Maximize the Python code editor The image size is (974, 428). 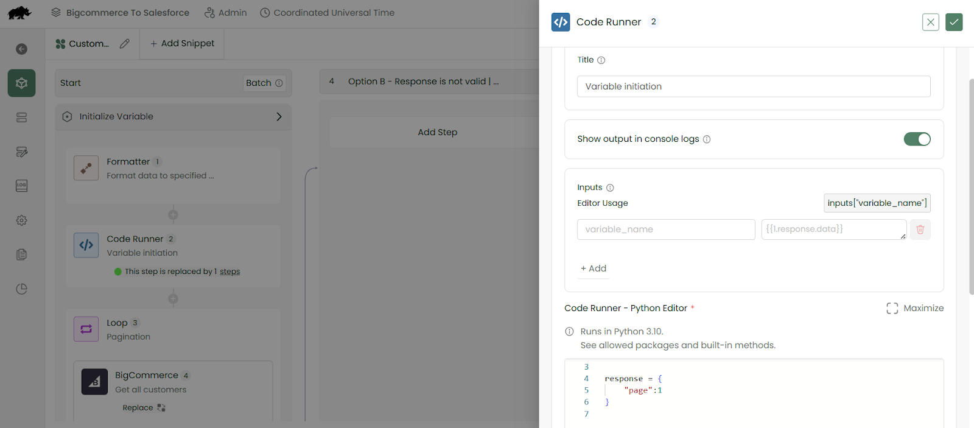(x=915, y=308)
